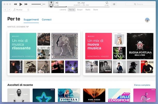Open the pink fingerprint runner playlist
This screenshot has height=104, width=158.
coord(145,95)
